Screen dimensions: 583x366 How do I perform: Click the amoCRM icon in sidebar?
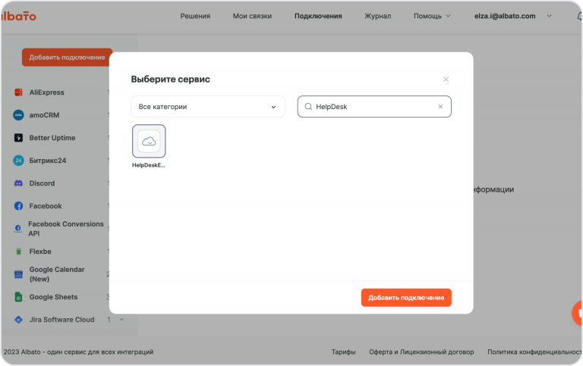pyautogui.click(x=18, y=115)
